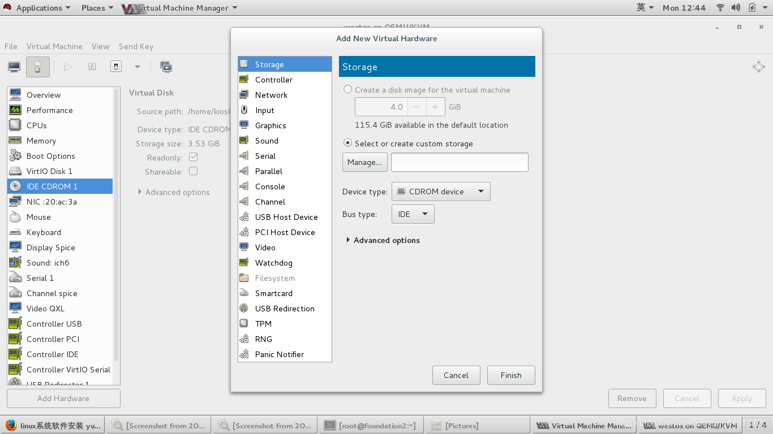Open Performance in VM sidebar
This screenshot has width=773, height=434.
click(60, 110)
